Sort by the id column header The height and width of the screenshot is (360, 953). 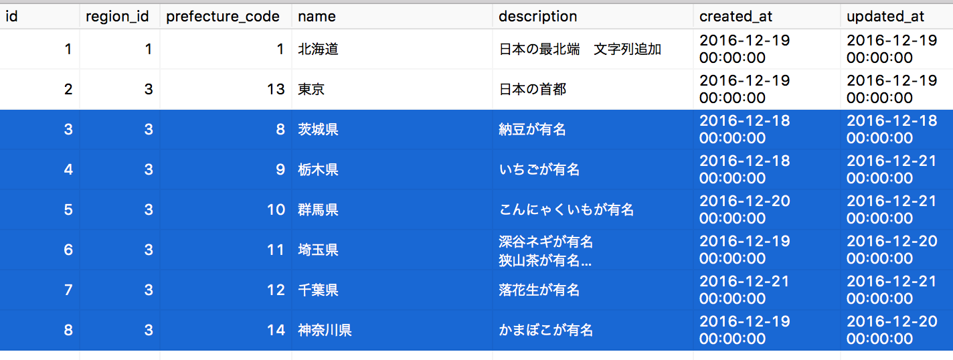click(39, 16)
